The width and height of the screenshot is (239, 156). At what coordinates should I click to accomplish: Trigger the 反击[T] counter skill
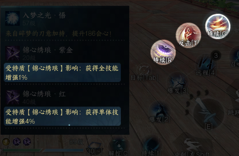tap(188, 35)
